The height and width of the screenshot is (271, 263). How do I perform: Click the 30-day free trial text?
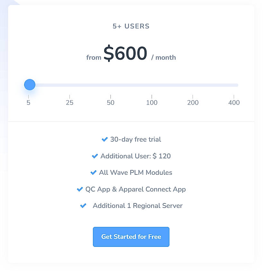[136, 139]
